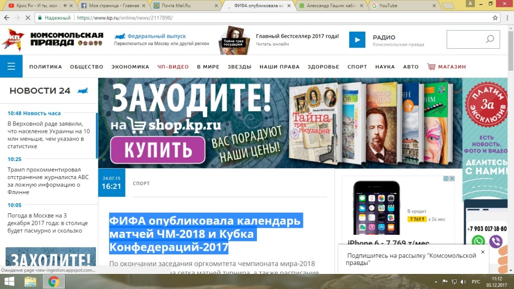Click Переключиться на Москву или другой регион
Image resolution: width=514 pixels, height=289 pixels.
pyautogui.click(x=161, y=44)
